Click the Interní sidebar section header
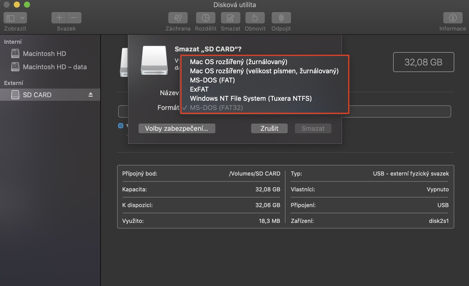Viewport: 469px width, 286px height. (13, 42)
